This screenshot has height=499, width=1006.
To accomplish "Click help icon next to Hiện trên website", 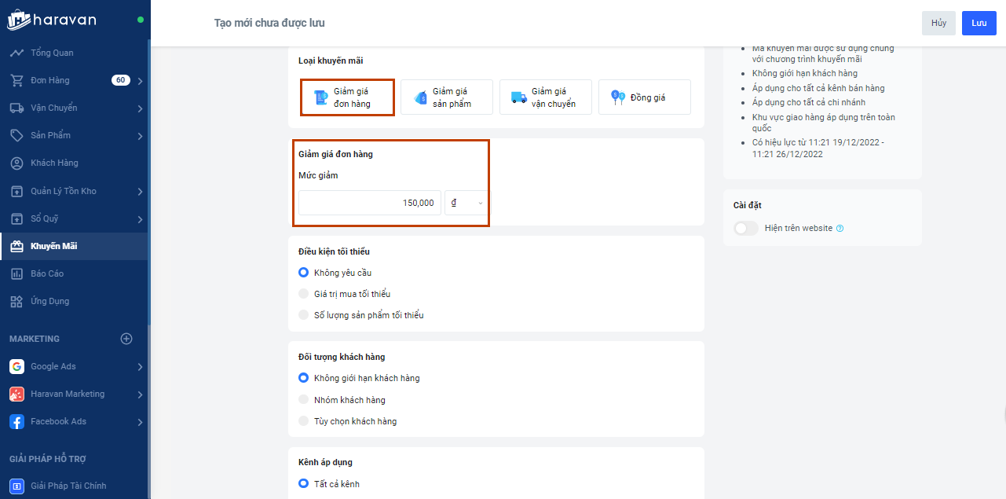I will (x=840, y=229).
